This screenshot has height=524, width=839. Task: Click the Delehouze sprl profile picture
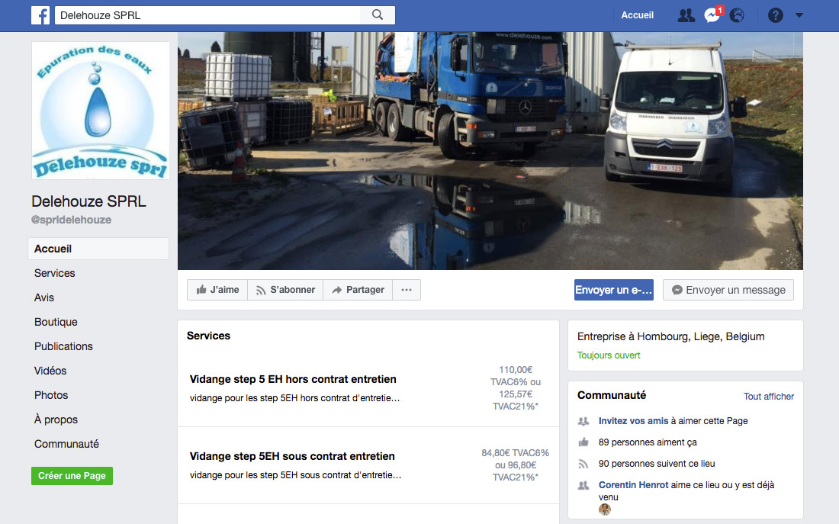coord(101,111)
